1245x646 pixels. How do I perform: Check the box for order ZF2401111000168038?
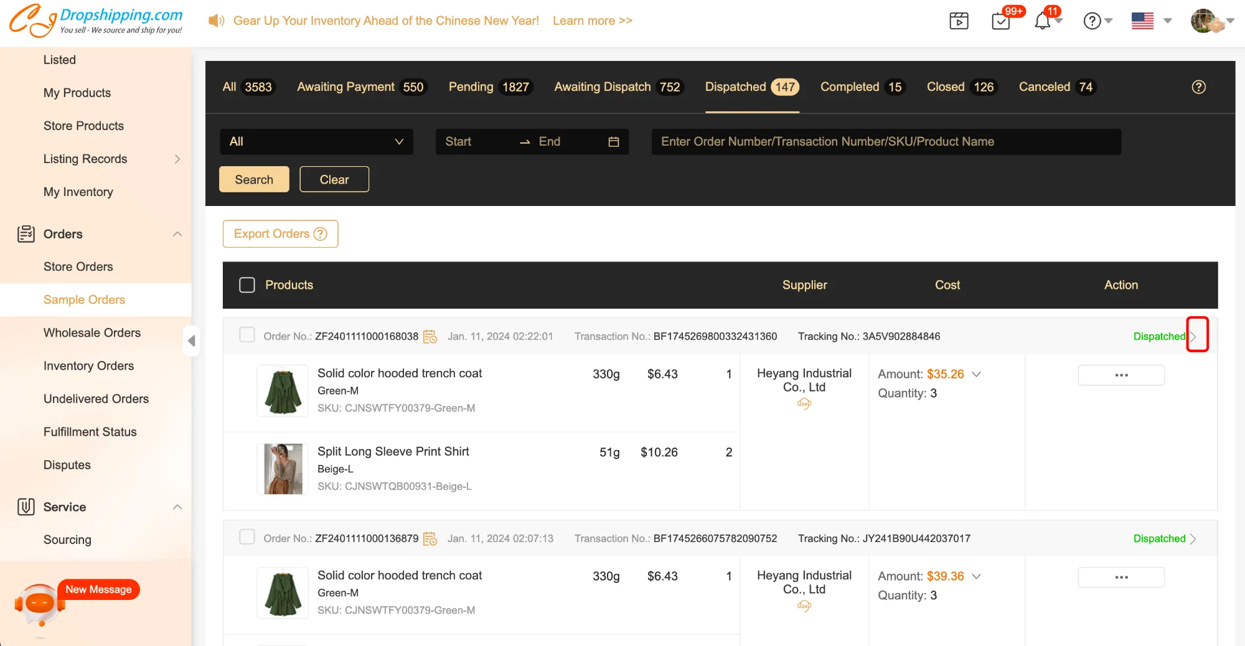pos(247,335)
